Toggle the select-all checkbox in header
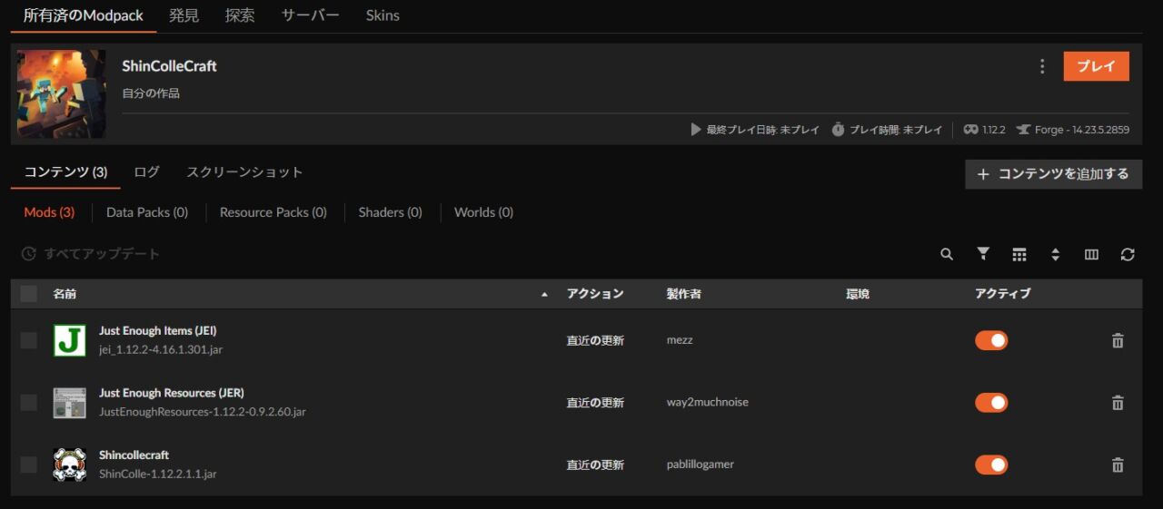The height and width of the screenshot is (509, 1163). [29, 293]
